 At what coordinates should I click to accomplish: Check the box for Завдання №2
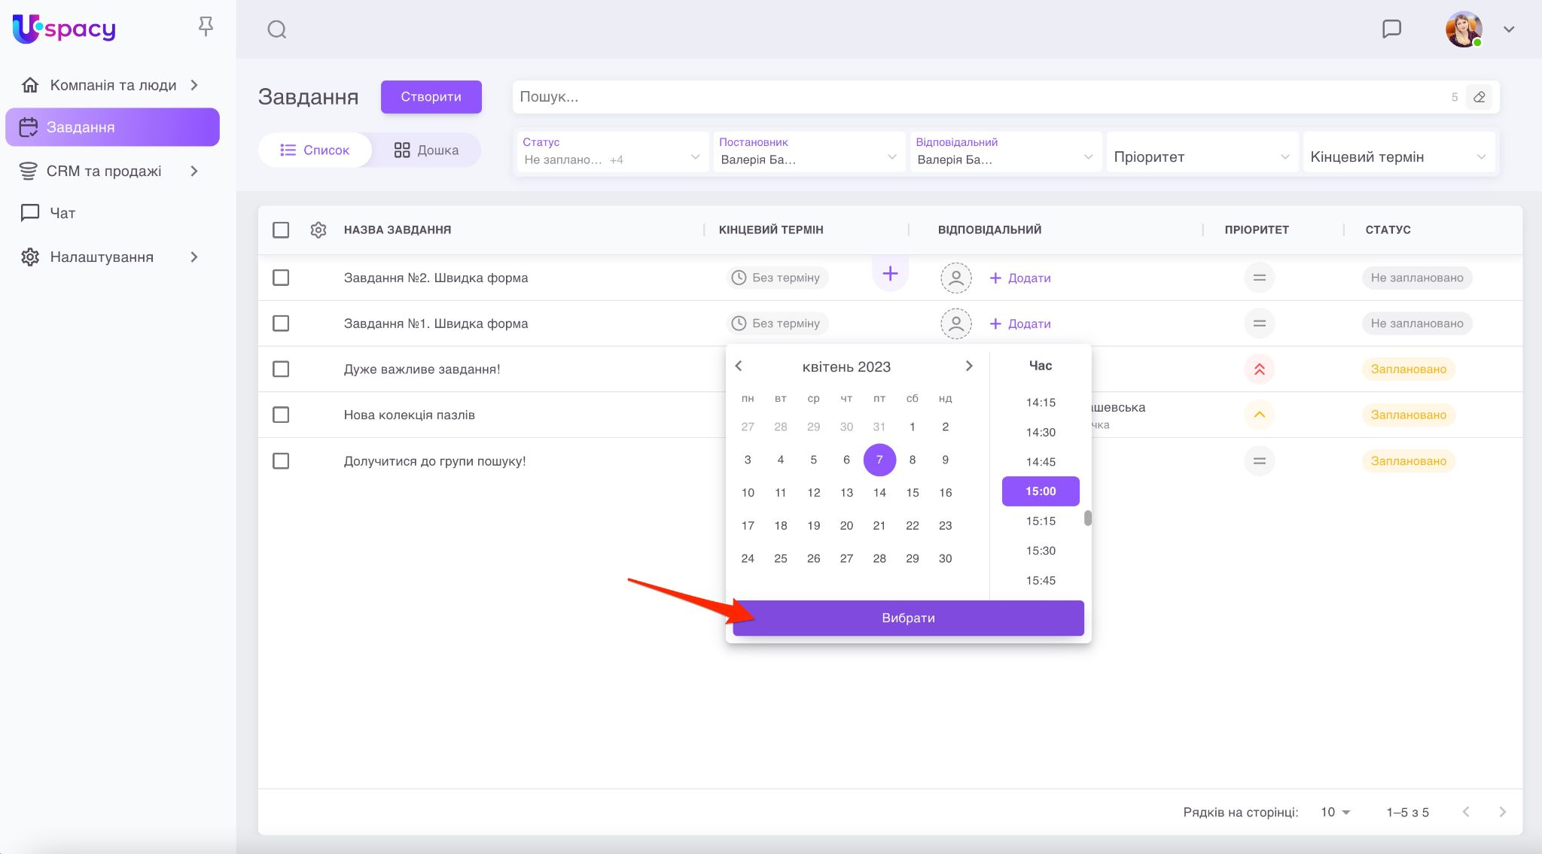point(281,278)
